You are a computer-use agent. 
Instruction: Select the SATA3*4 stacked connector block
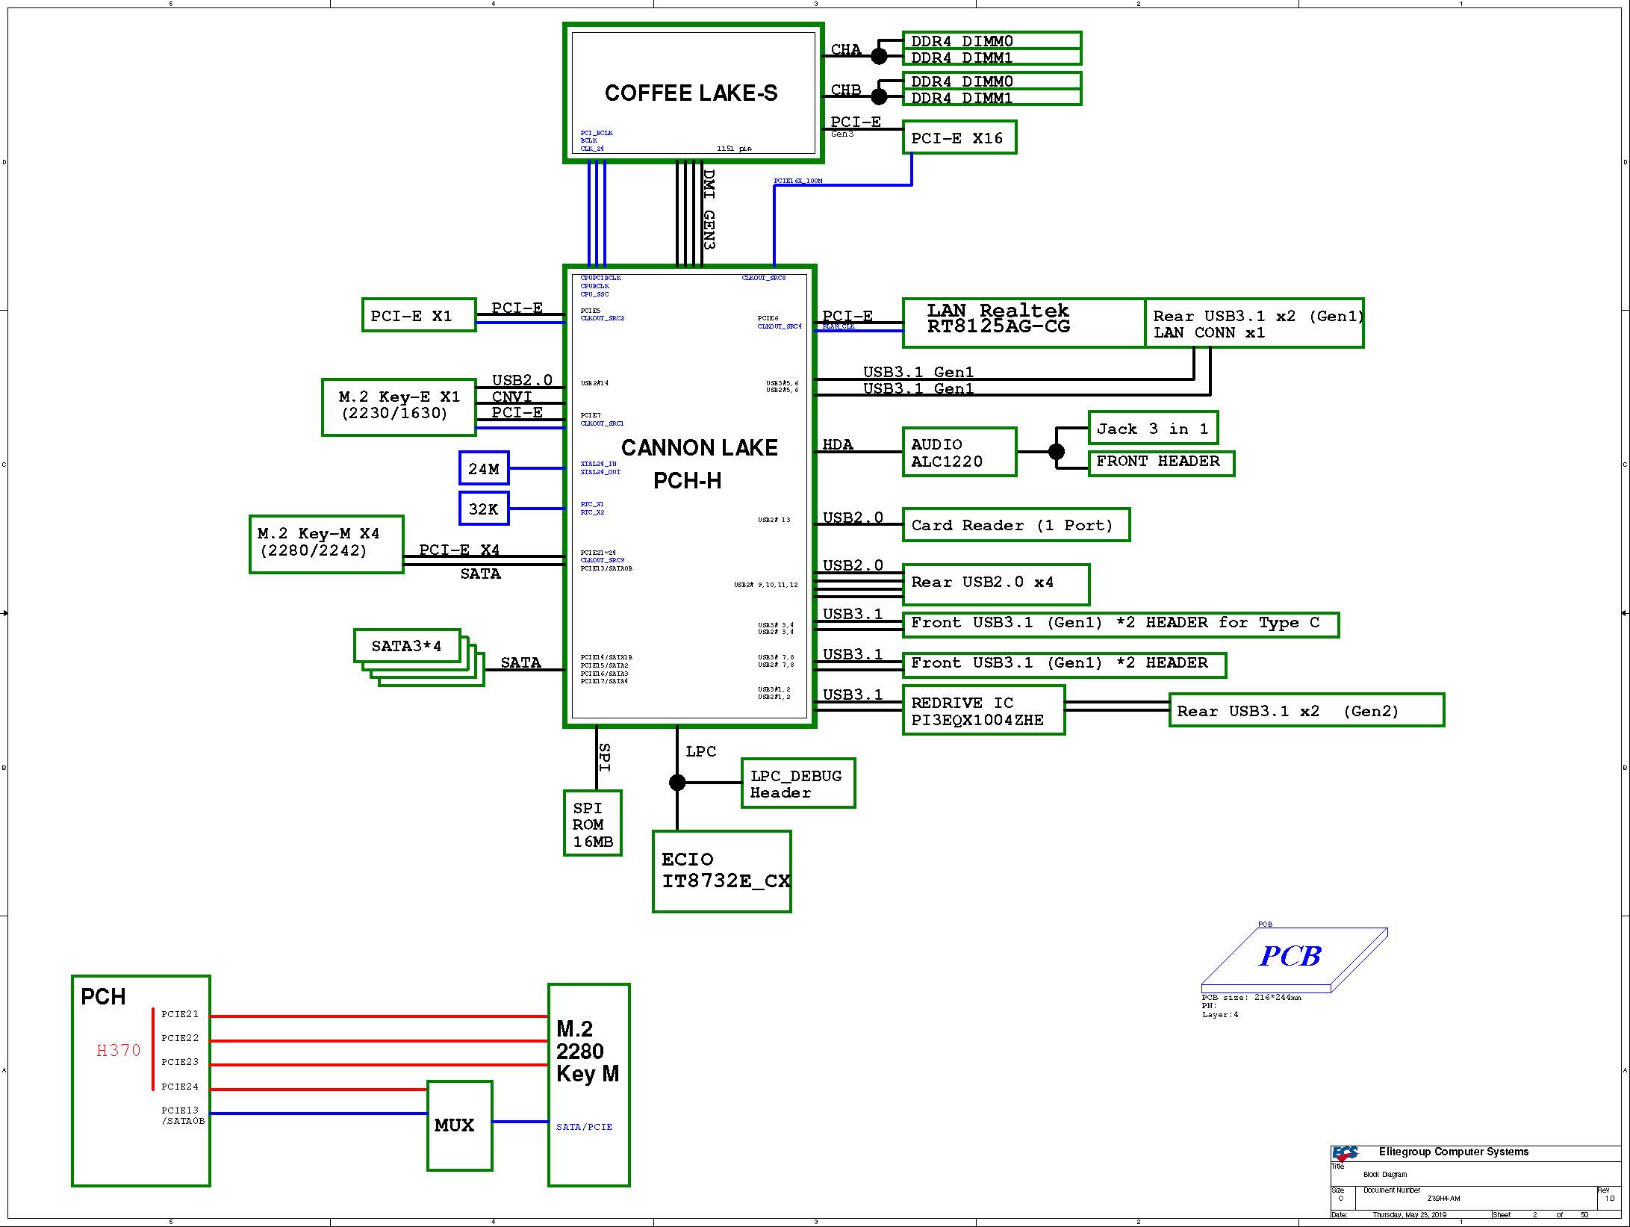tap(407, 645)
